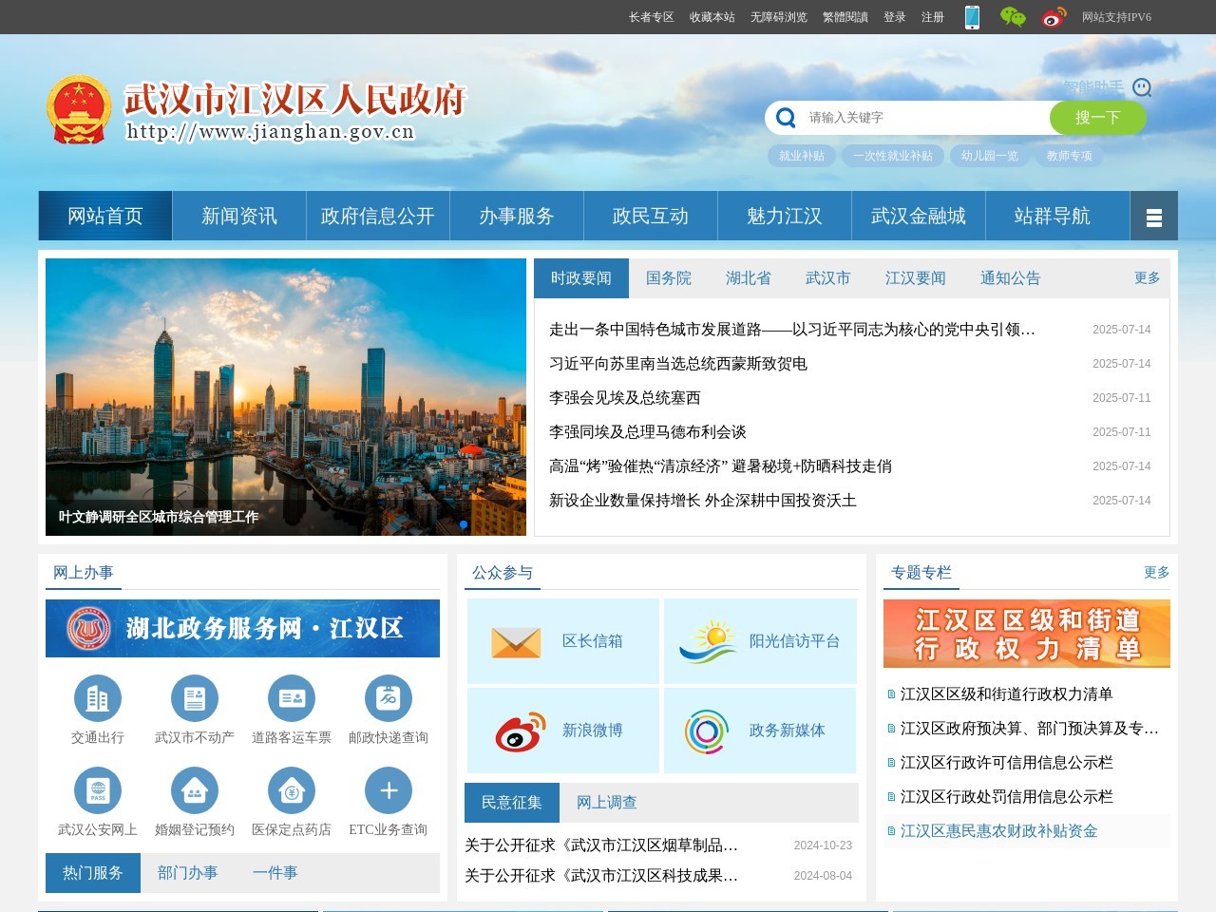1216x912 pixels.
Task: Open the 交通出行 service icon
Action: (98, 698)
